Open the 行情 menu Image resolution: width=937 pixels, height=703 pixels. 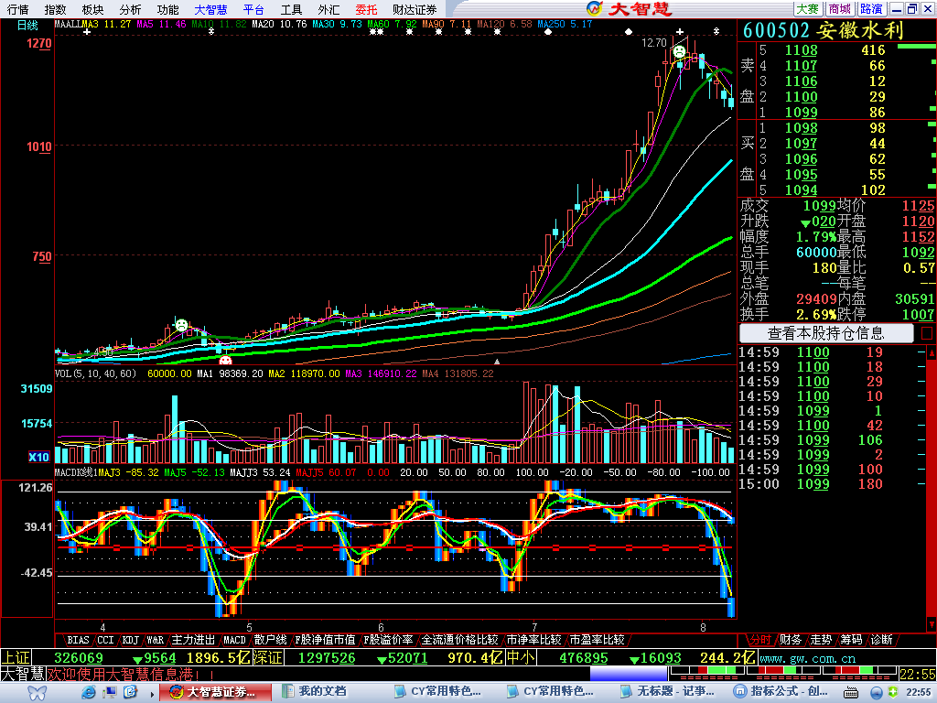coord(18,9)
